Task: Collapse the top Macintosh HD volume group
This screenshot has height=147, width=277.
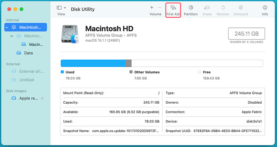Action: [7, 27]
